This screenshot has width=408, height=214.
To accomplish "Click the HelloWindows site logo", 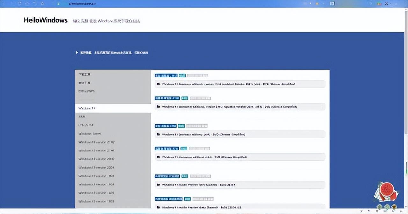I will click(46, 20).
